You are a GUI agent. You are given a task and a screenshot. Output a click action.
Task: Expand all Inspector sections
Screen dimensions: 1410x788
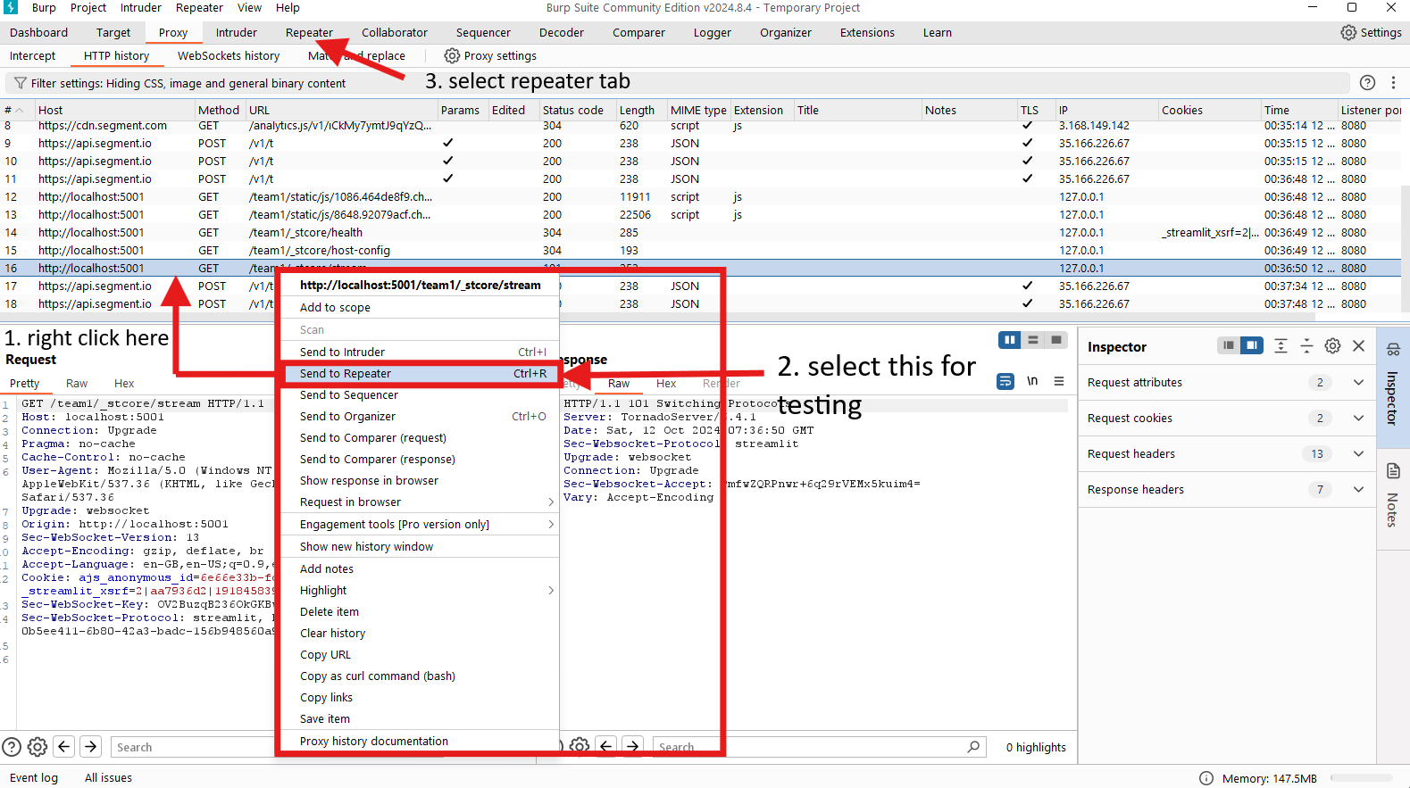pyautogui.click(x=1281, y=345)
